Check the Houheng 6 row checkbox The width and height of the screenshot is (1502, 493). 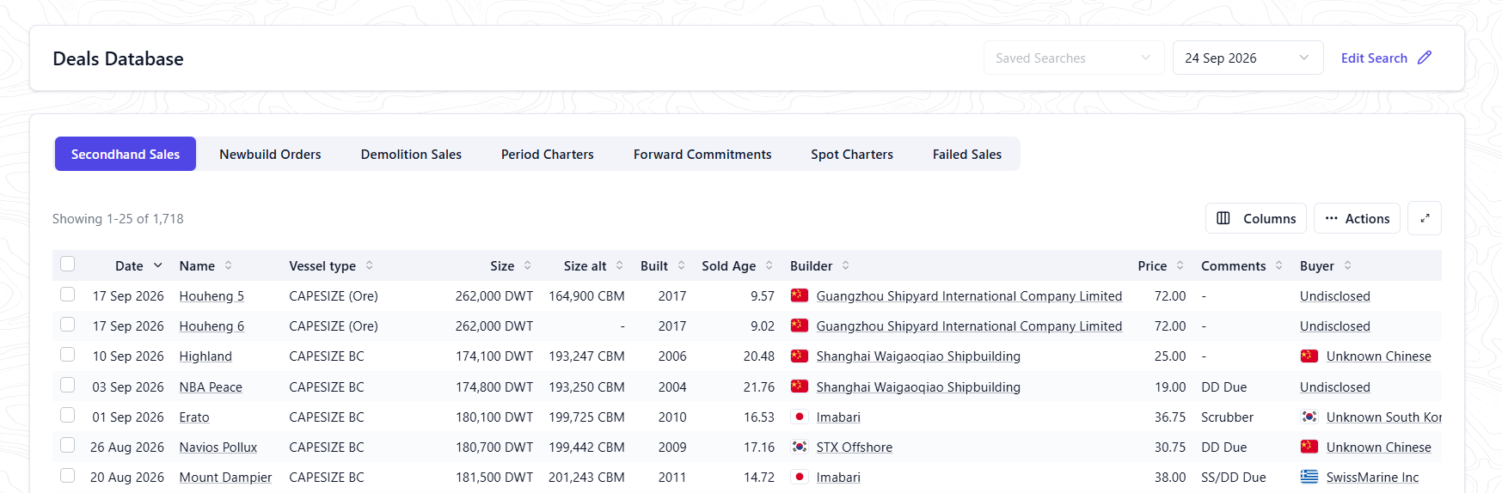pyautogui.click(x=68, y=325)
